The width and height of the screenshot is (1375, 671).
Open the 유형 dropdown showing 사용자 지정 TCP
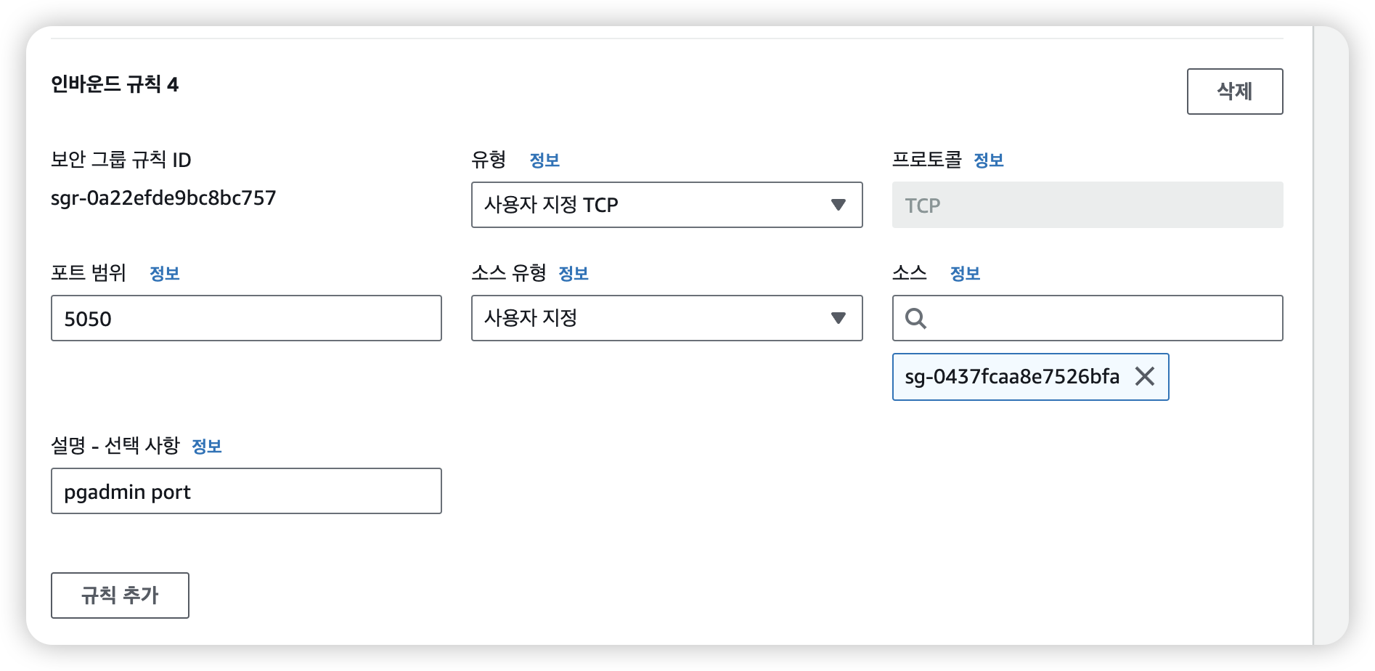pos(666,205)
